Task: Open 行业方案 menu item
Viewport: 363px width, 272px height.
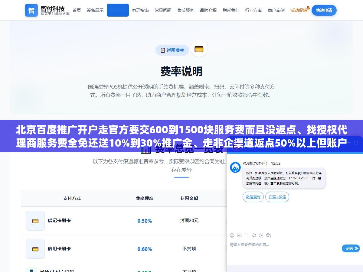Action: tap(253, 10)
